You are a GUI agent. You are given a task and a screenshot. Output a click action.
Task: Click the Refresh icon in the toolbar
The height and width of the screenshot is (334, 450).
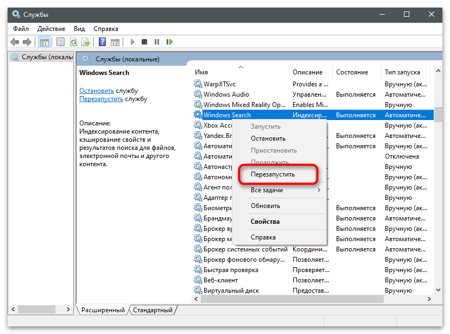pos(73,42)
